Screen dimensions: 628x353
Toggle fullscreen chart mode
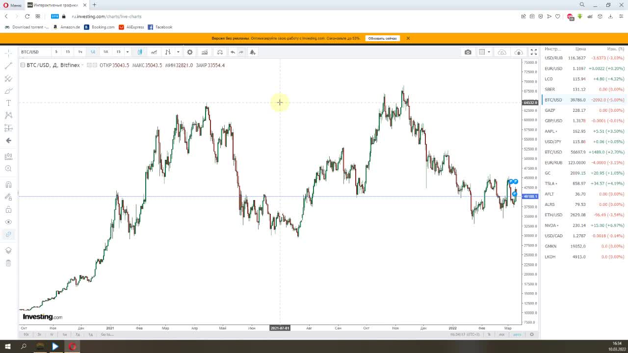tap(533, 52)
